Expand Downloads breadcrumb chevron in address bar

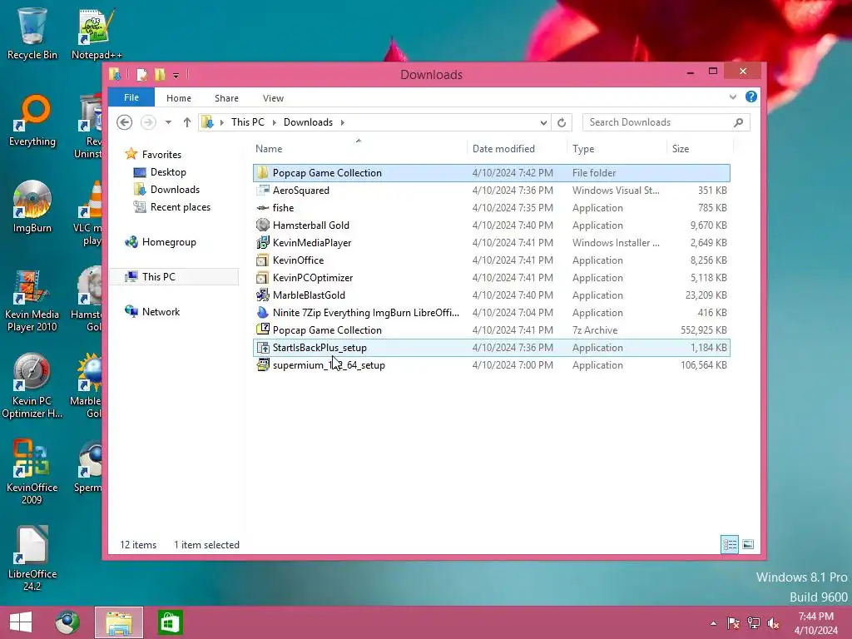[343, 122]
